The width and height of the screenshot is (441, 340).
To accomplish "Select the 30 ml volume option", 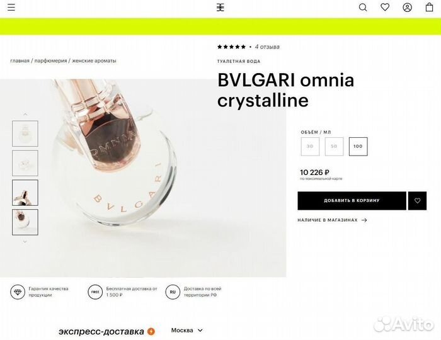I will tap(310, 147).
